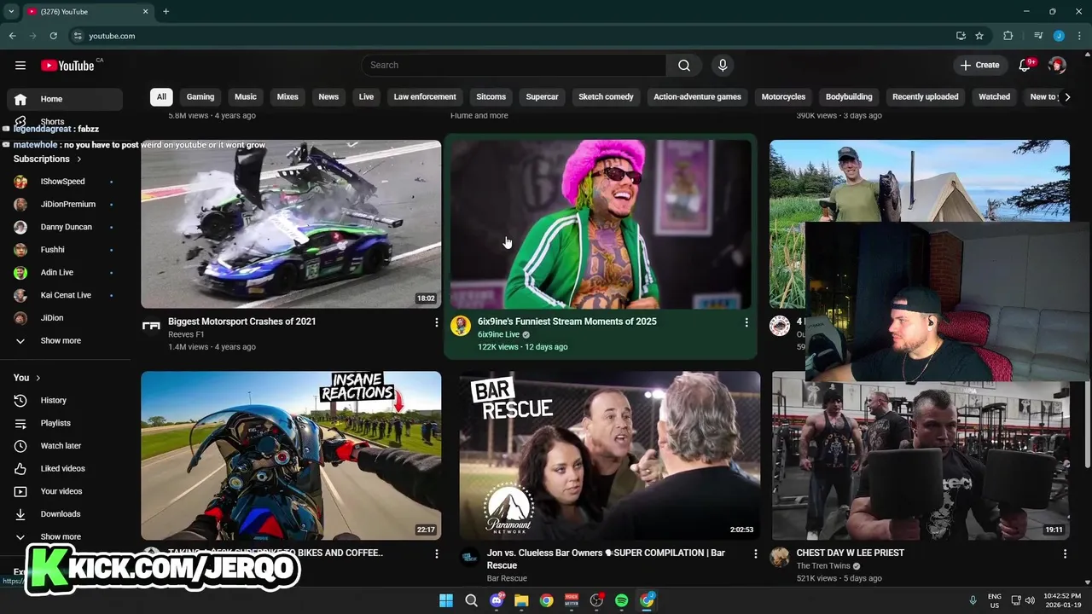Expand the You list with Show more
Image resolution: width=1092 pixels, height=614 pixels.
click(65, 537)
